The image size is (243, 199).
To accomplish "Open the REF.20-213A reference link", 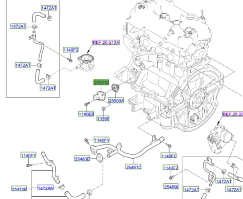I will click(106, 42).
